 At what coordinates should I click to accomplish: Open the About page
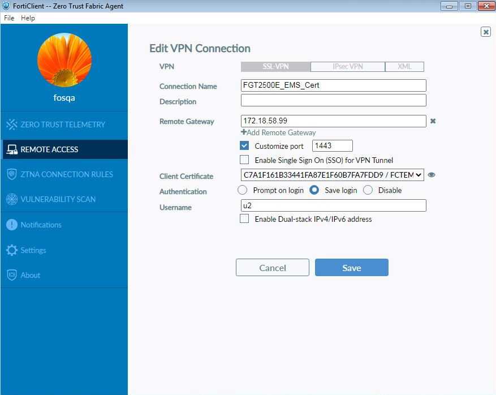pos(64,275)
